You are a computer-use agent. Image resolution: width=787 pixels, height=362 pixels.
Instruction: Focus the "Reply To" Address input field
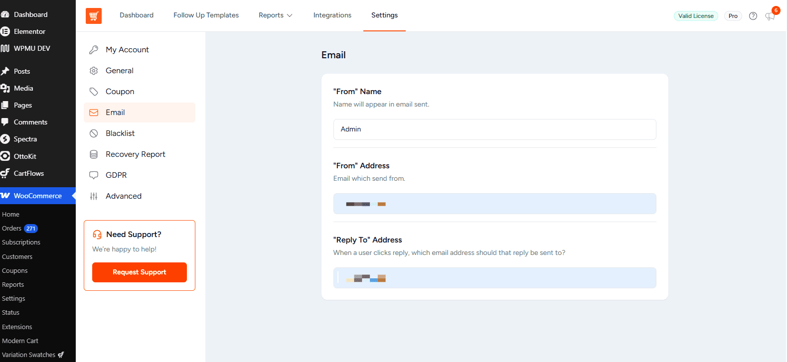pyautogui.click(x=494, y=278)
